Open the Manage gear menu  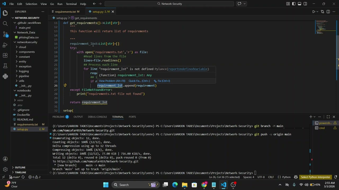5,169
